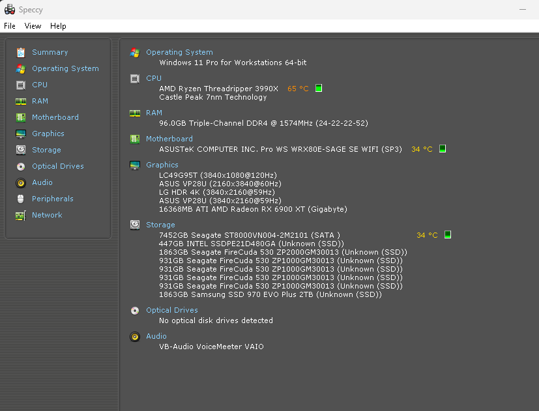Click the Peripherals mouse icon in sidebar
The image size is (539, 411).
pyautogui.click(x=21, y=199)
